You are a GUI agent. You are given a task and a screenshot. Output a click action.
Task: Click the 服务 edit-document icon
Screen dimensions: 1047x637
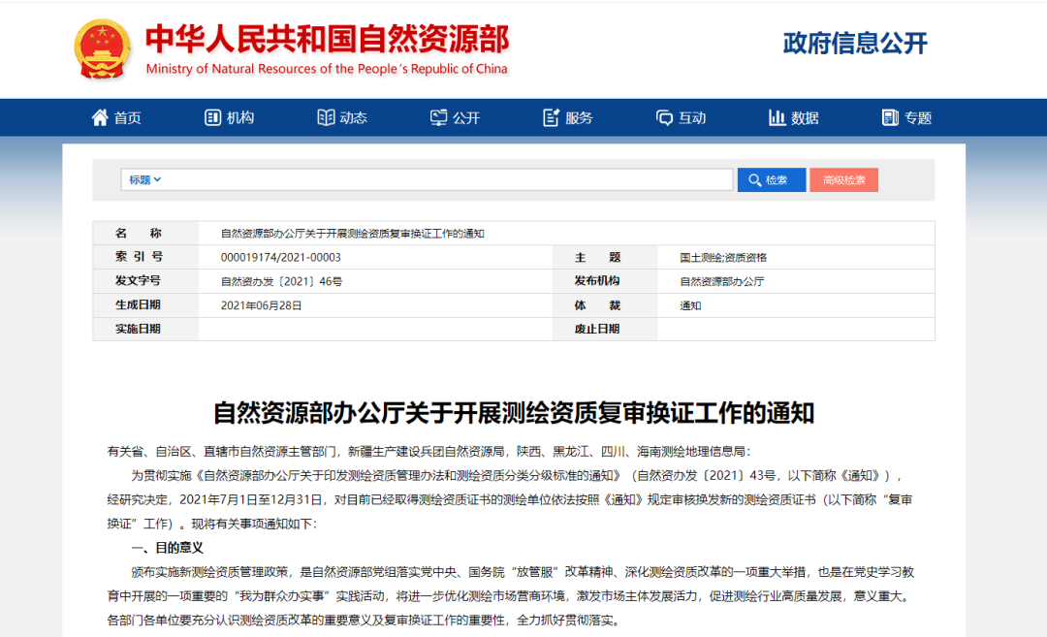click(x=551, y=117)
